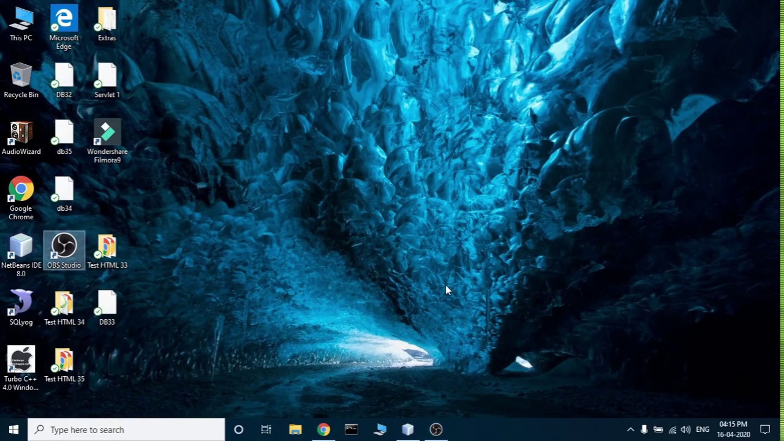This screenshot has height=441, width=784.
Task: Click the ENG language indicator
Action: (703, 429)
